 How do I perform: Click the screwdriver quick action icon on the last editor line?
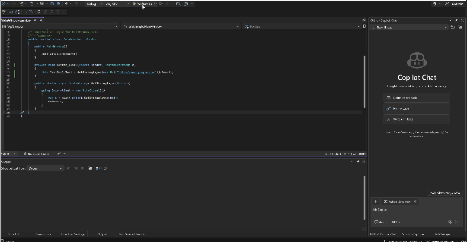click(x=22, y=113)
